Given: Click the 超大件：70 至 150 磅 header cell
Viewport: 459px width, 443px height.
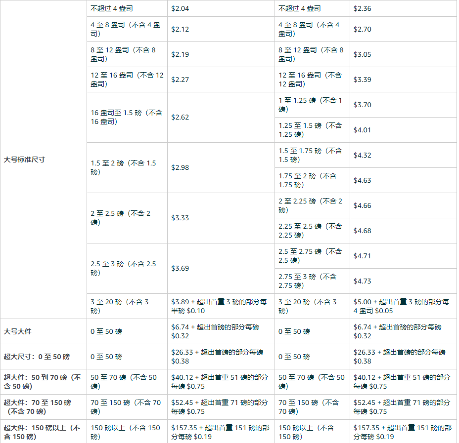Looking at the screenshot, I should [42, 407].
